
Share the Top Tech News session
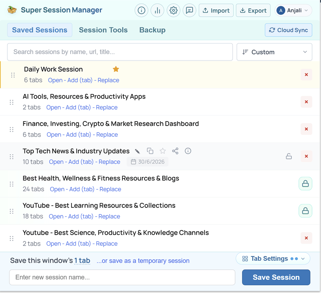(175, 151)
